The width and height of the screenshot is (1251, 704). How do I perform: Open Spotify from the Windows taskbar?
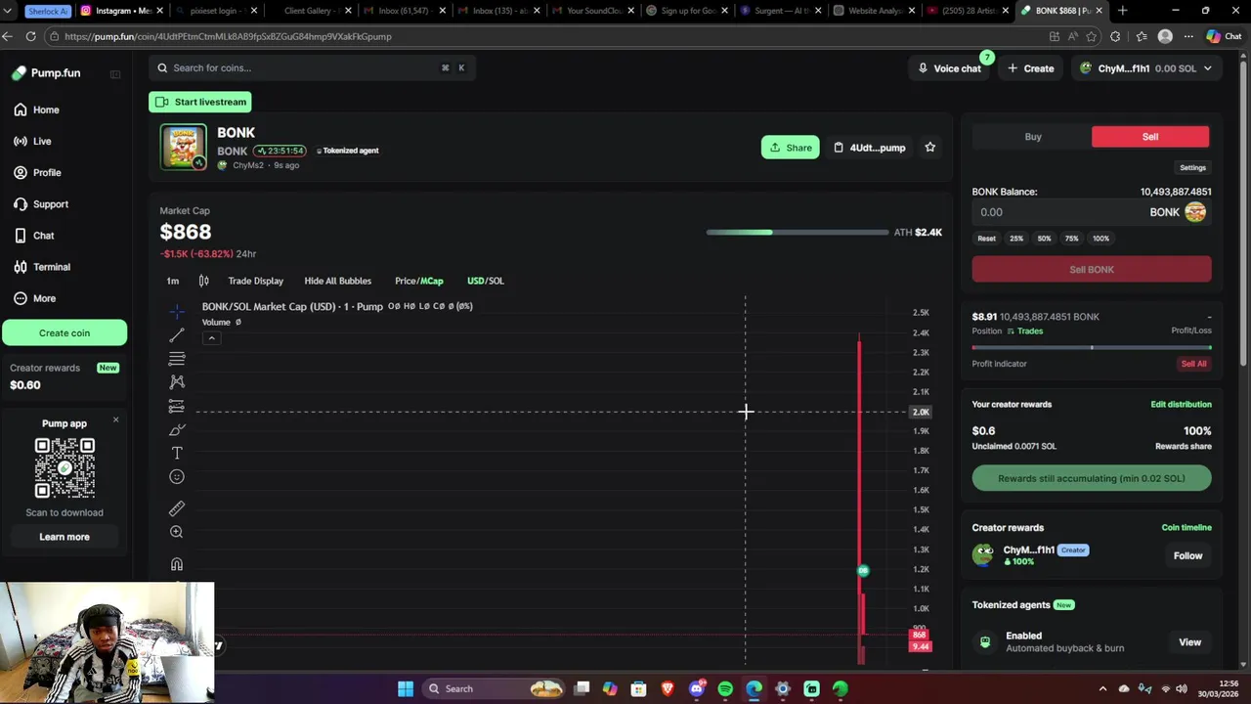point(725,688)
